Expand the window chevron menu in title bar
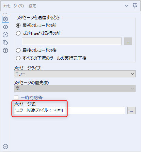This screenshot has height=152, width=141. (x=127, y=6)
